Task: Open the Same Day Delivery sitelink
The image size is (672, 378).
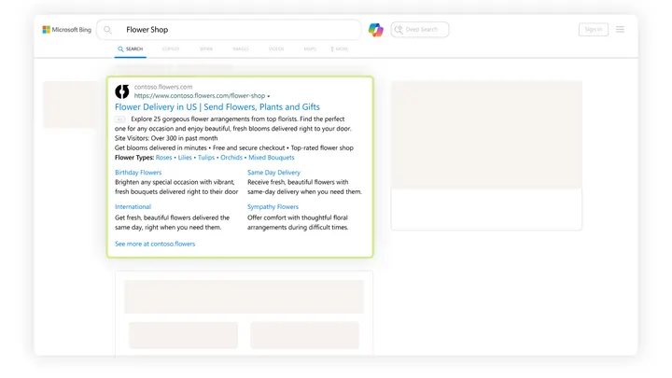Action: 273,173
